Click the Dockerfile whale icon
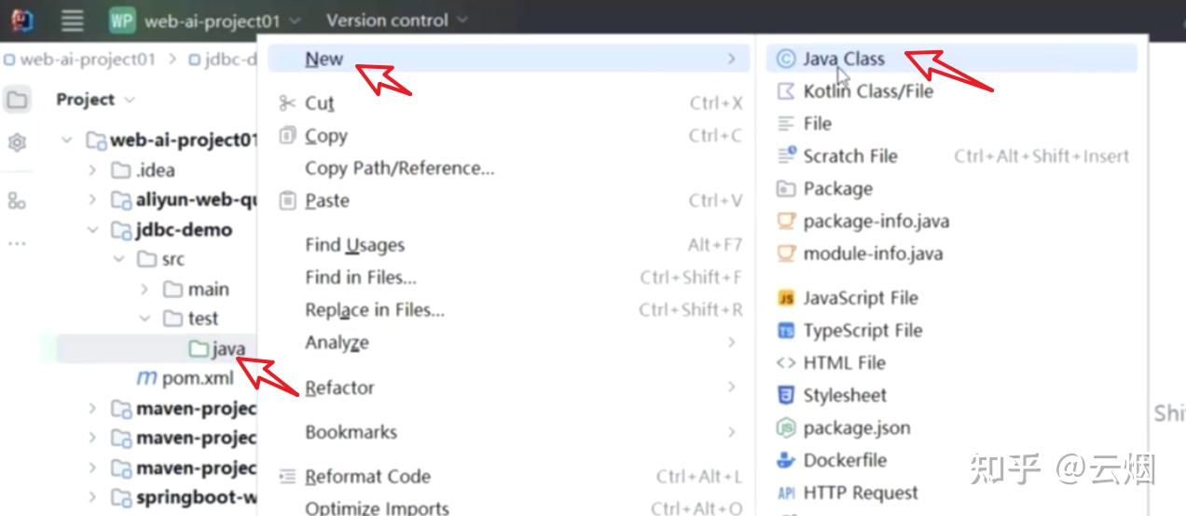Image resolution: width=1186 pixels, height=516 pixels. [786, 460]
